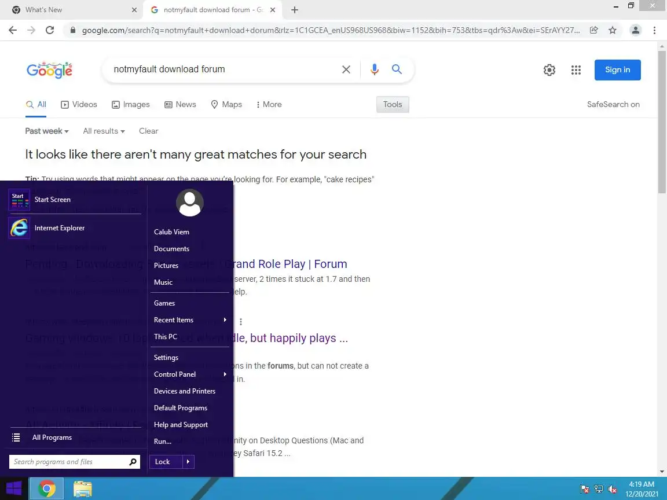Click the Lock button

(166, 462)
